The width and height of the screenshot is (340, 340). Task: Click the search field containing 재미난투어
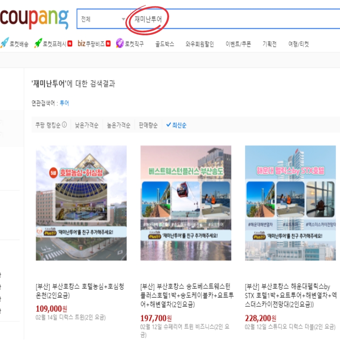pyautogui.click(x=235, y=19)
